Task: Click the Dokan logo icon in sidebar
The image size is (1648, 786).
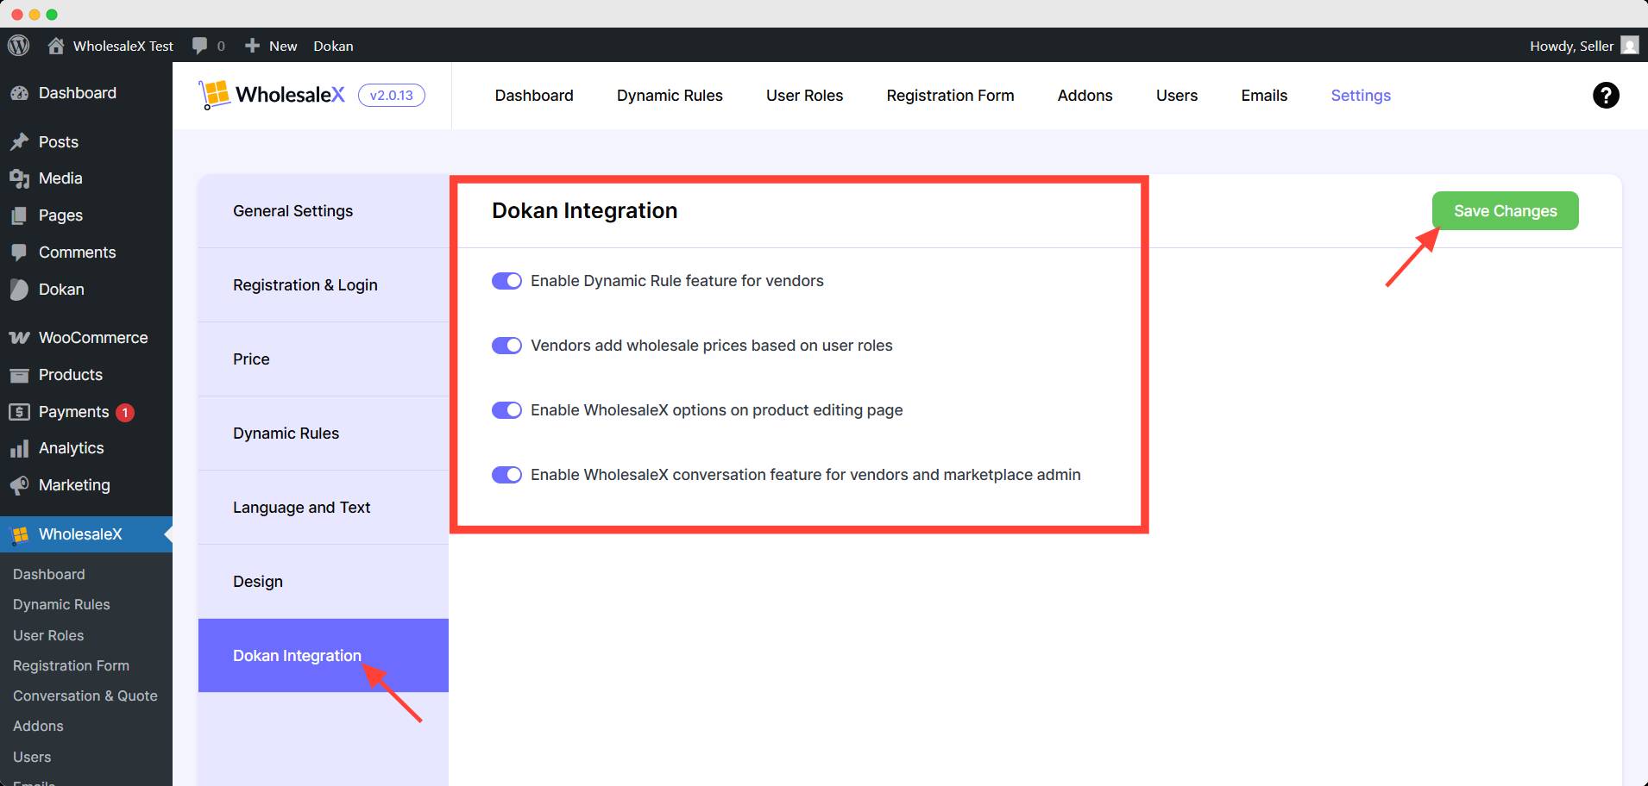Action: tap(19, 290)
